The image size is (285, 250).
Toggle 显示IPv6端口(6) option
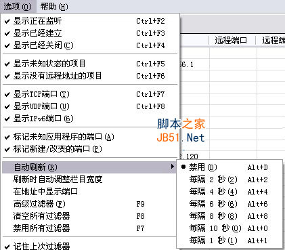point(89,119)
